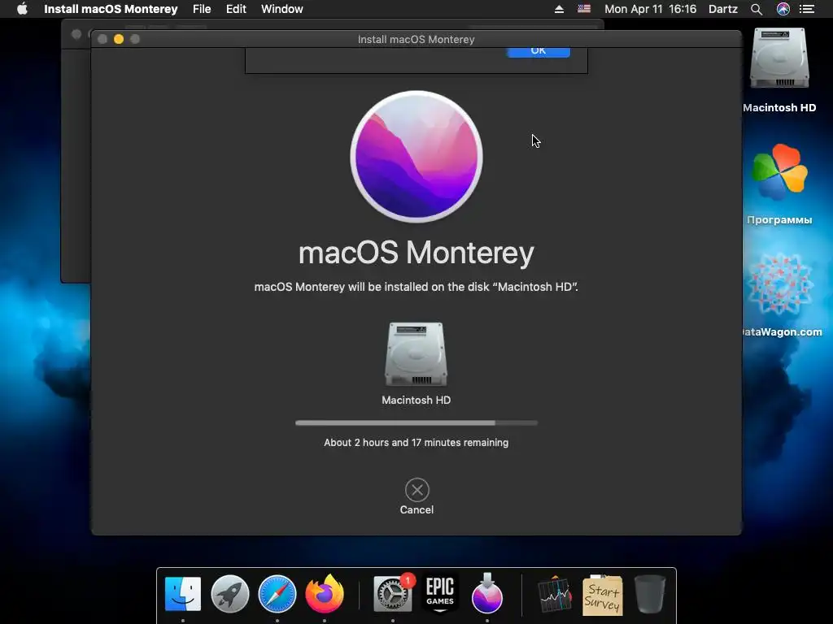Image resolution: width=833 pixels, height=624 pixels.
Task: Open the Start Survey note in Dock
Action: [603, 595]
